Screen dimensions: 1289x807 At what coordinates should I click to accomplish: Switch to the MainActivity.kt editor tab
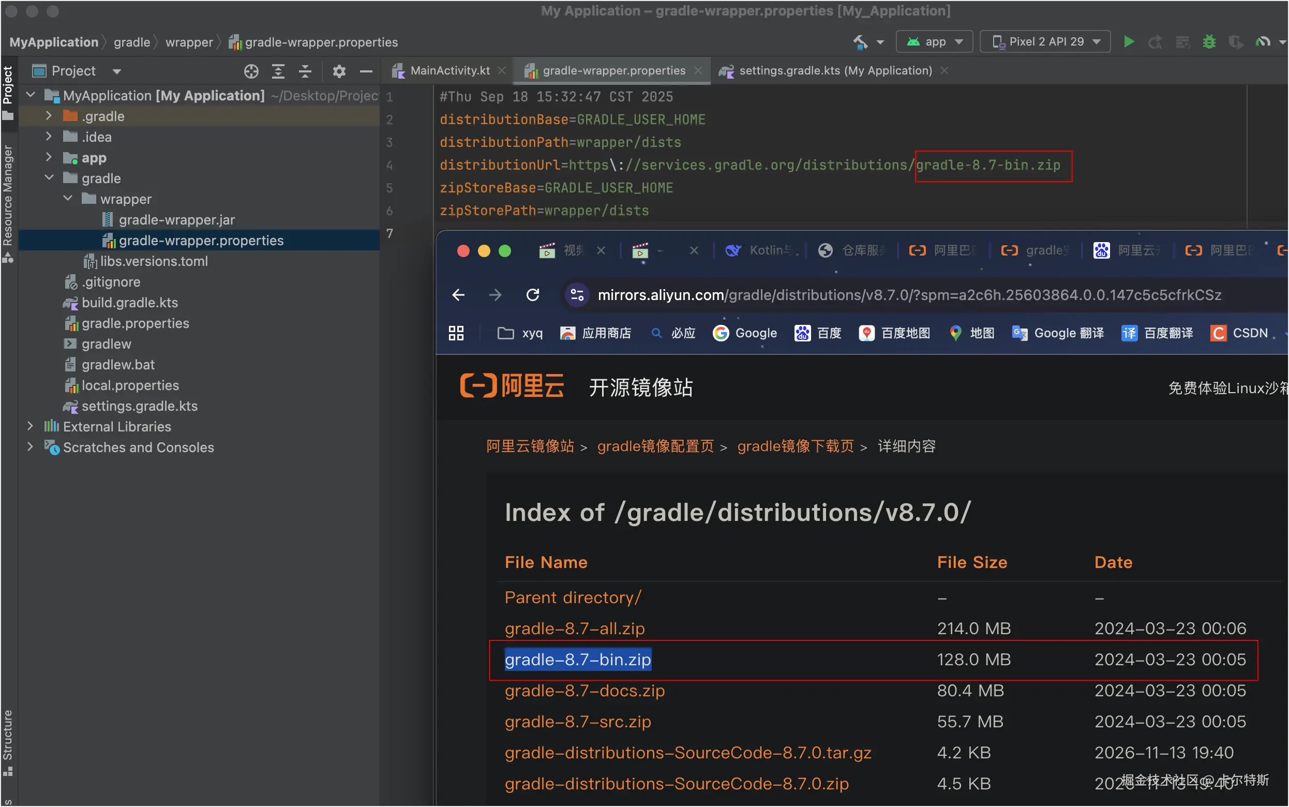coord(448,70)
